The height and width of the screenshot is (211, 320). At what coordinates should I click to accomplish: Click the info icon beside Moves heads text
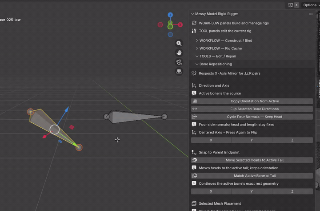[194, 168]
